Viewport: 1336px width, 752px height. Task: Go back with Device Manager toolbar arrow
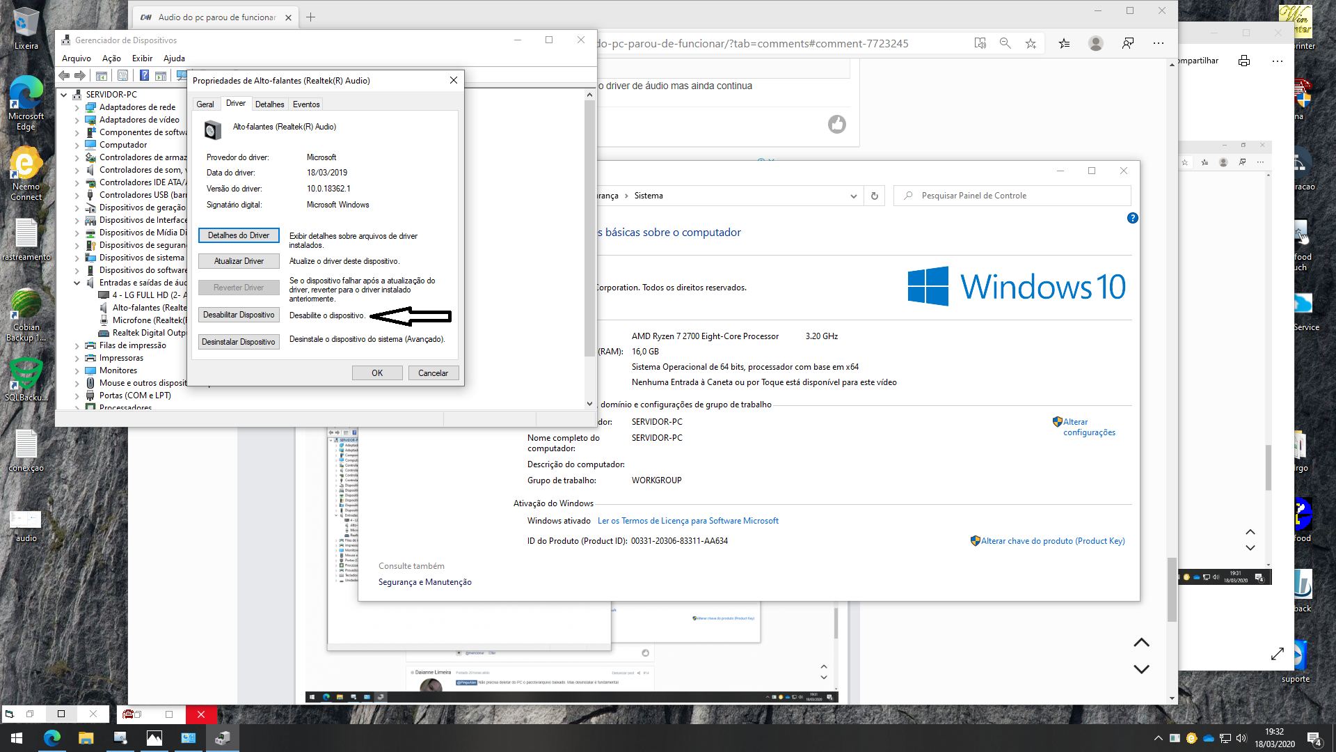64,75
